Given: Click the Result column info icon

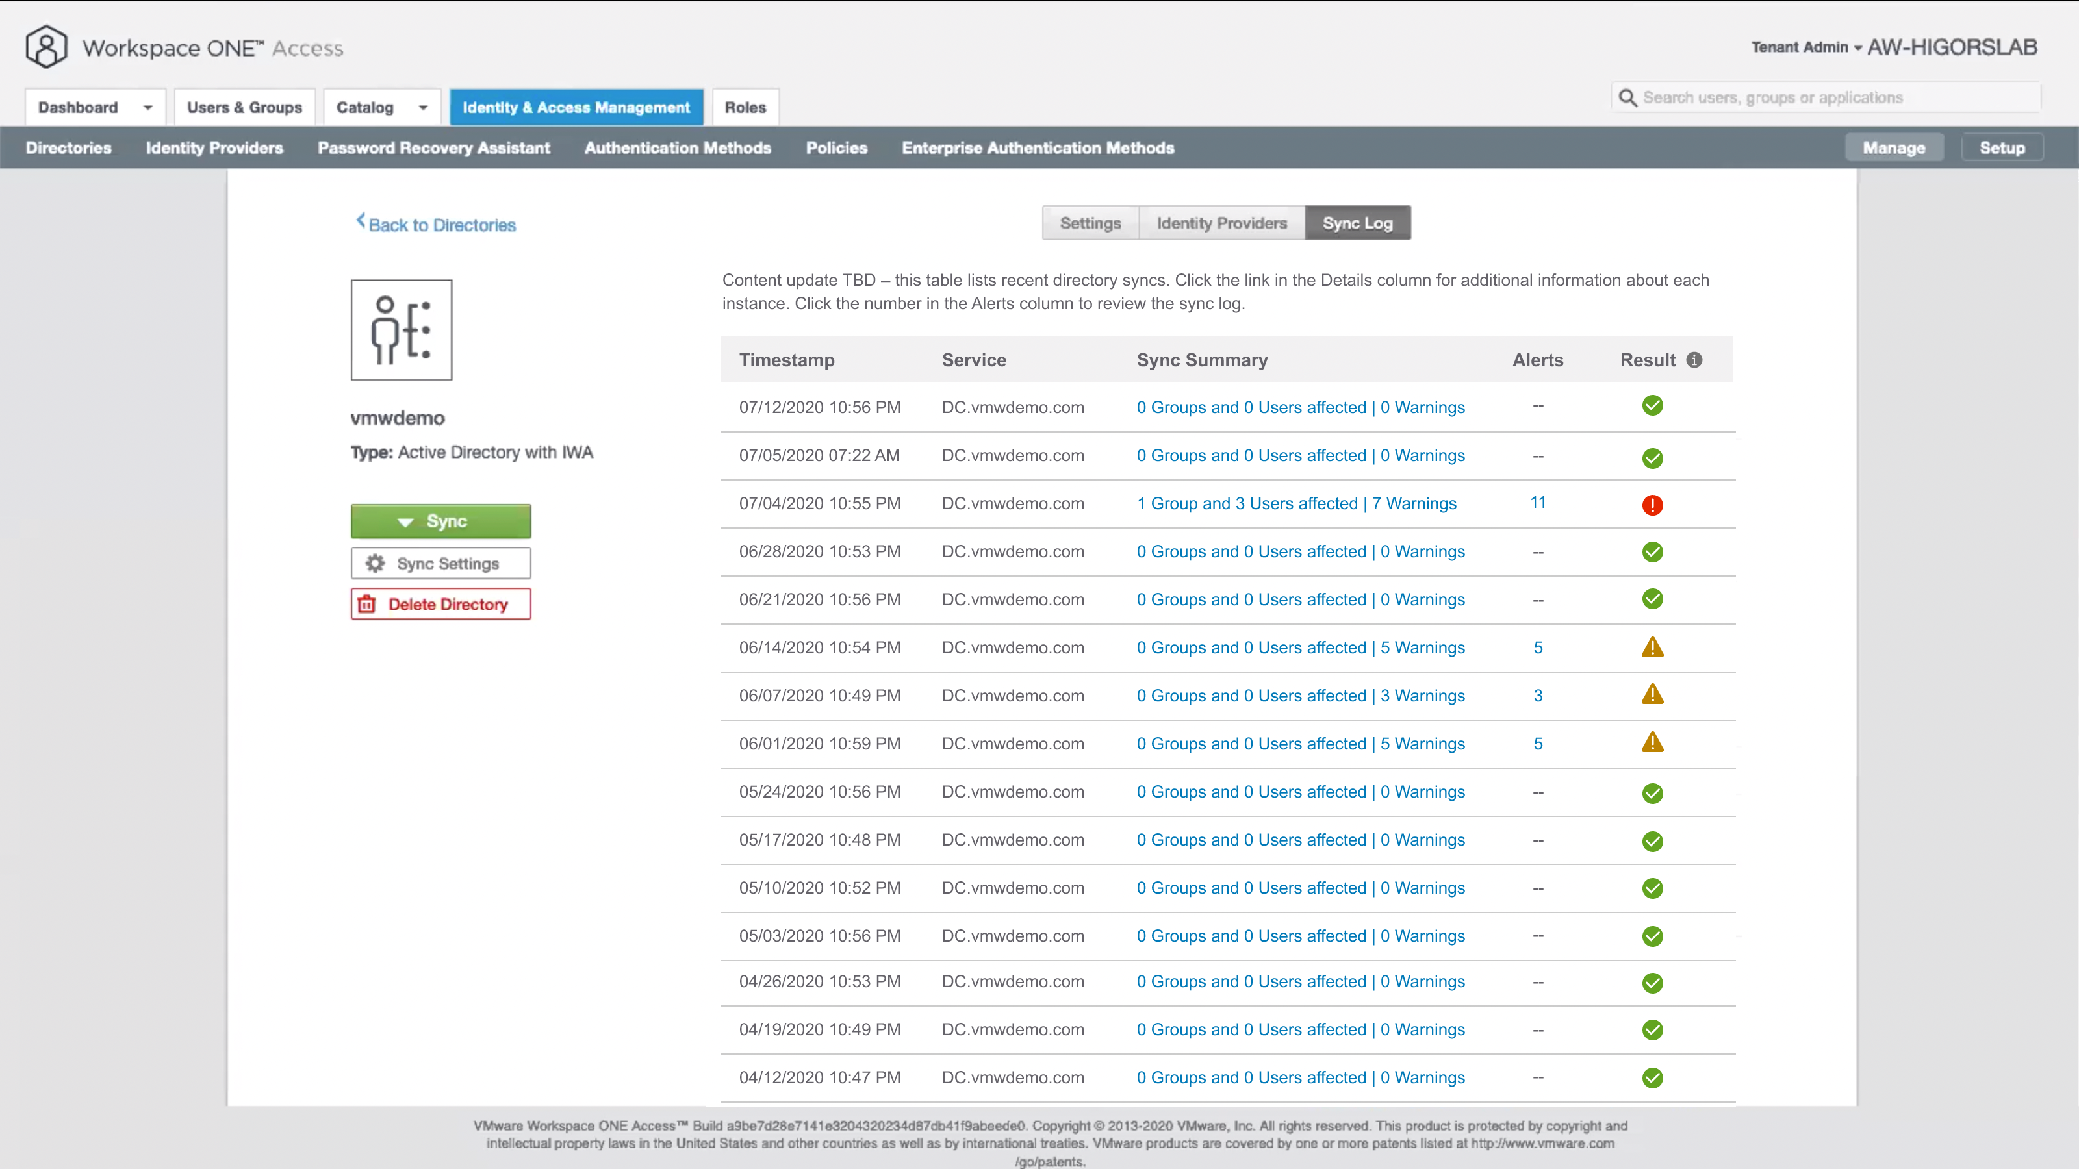Looking at the screenshot, I should [x=1694, y=360].
